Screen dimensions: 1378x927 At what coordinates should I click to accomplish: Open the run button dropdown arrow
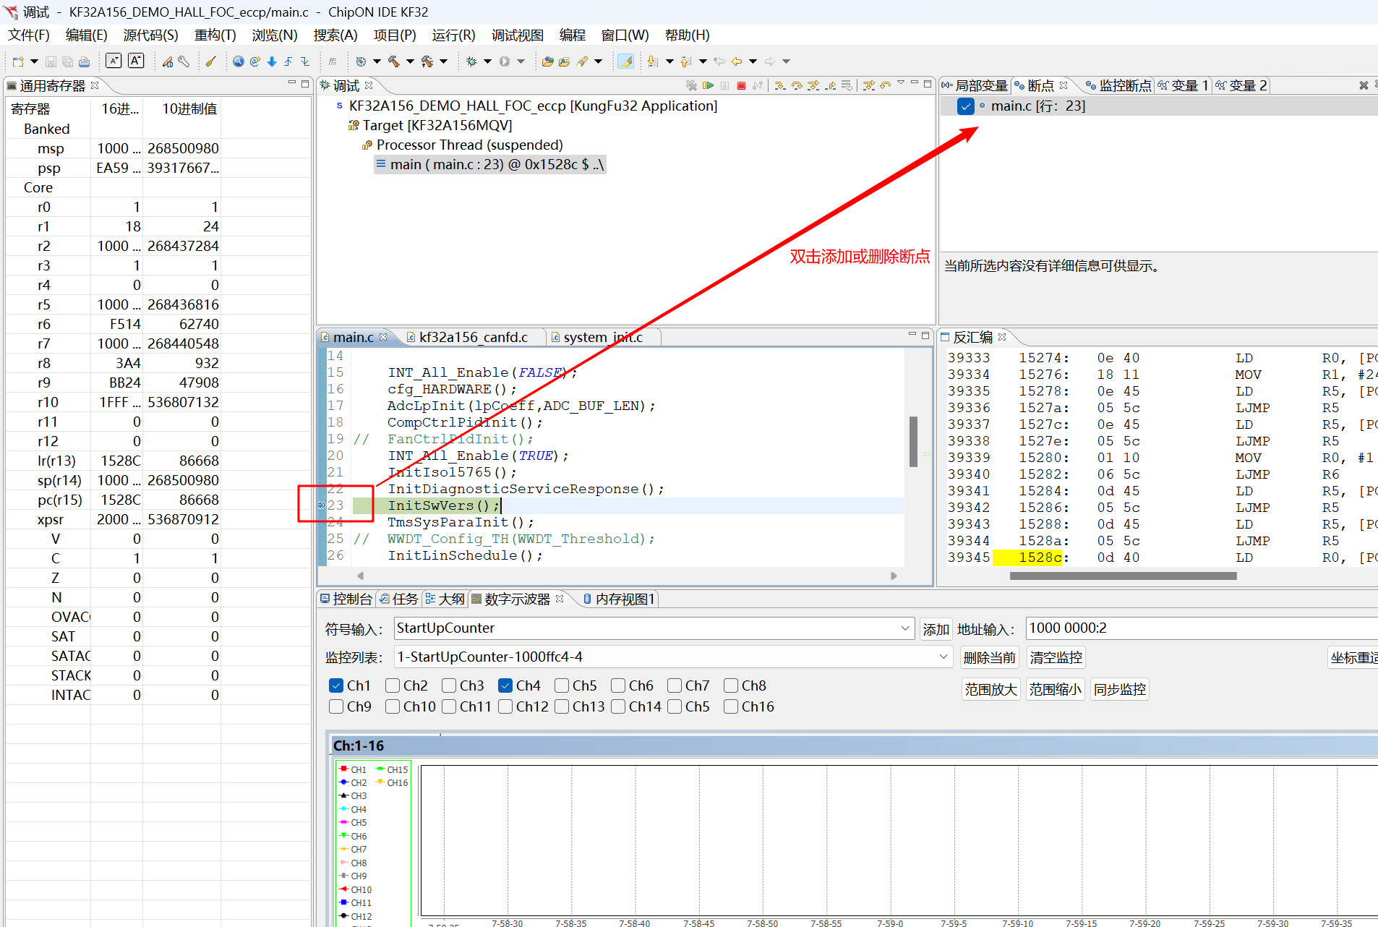pyautogui.click(x=521, y=61)
